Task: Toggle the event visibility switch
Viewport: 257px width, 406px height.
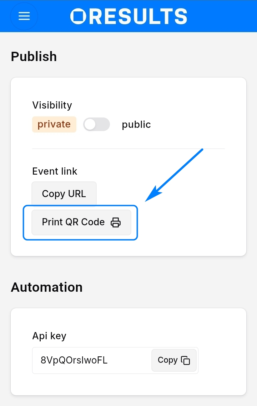Action: 96,124
